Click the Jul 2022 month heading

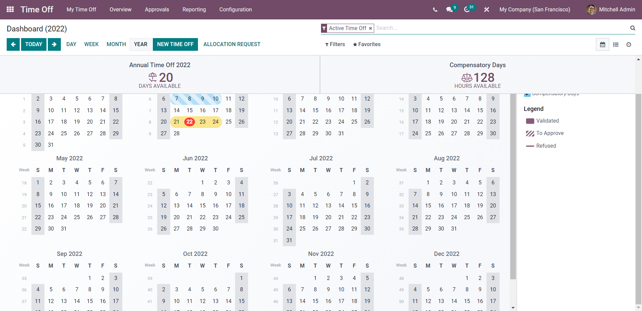321,158
